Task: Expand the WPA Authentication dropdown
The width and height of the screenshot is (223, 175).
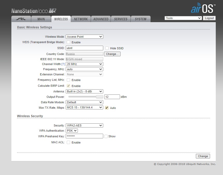Action: (x=72, y=131)
